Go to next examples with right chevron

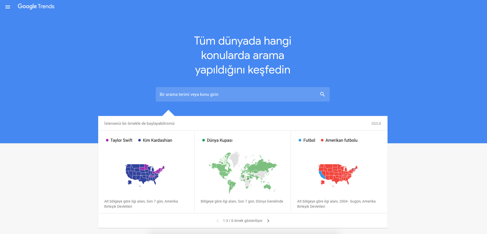[268, 221]
